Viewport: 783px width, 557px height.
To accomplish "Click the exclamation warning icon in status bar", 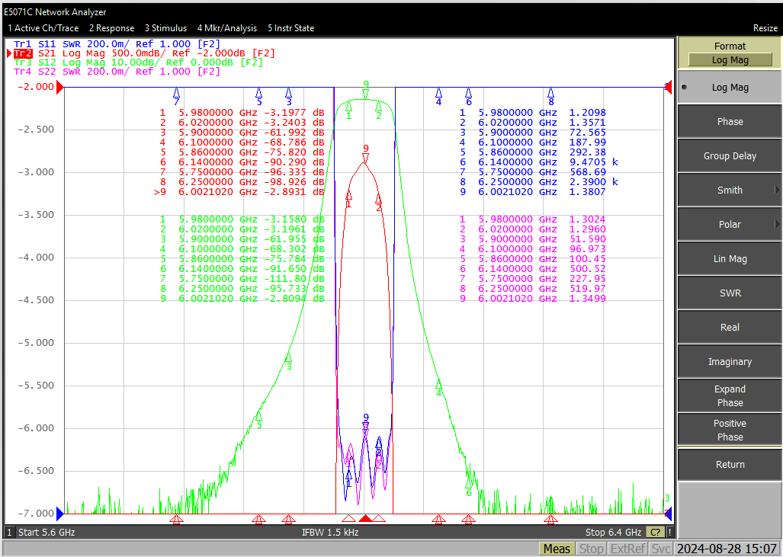I will 669,532.
